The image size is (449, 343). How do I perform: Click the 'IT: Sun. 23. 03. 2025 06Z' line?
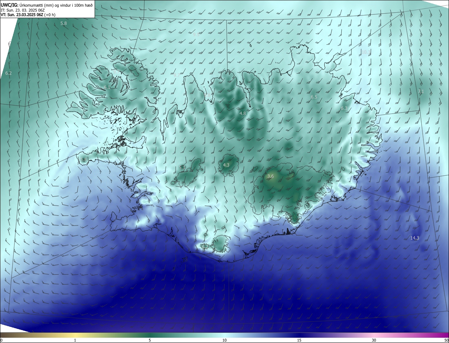tap(22, 10)
